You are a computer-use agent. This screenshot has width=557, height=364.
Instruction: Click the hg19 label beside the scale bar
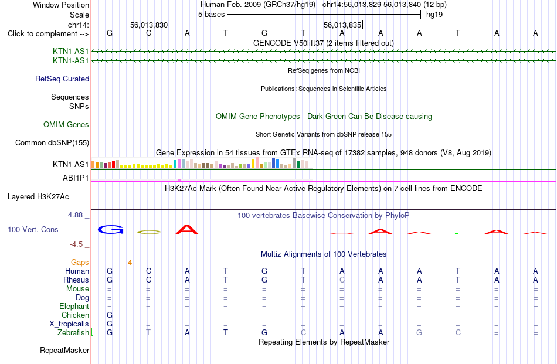coord(434,15)
